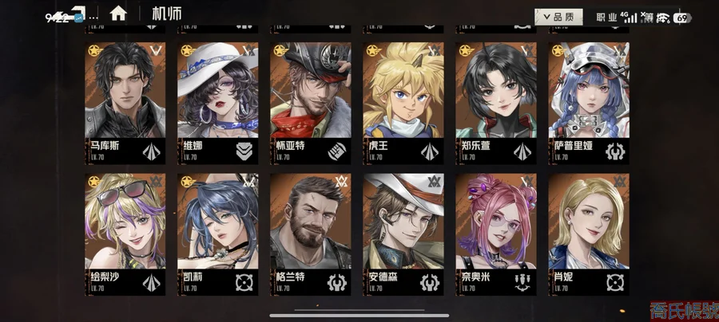This screenshot has width=719, height=322.
Task: Tap the home icon in top bar
Action: click(x=118, y=14)
